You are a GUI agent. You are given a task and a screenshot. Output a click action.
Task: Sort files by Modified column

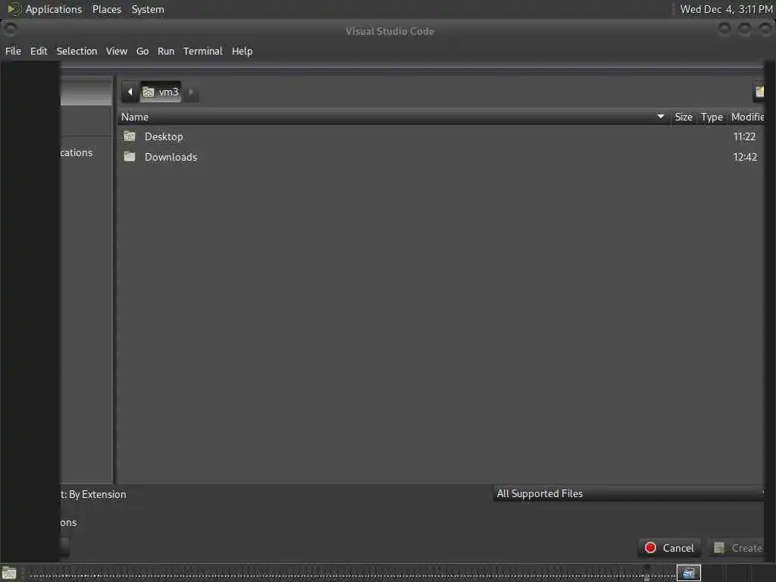pyautogui.click(x=746, y=117)
